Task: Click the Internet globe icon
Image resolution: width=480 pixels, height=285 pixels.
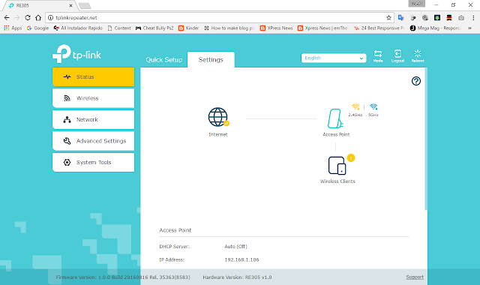Action: point(218,117)
